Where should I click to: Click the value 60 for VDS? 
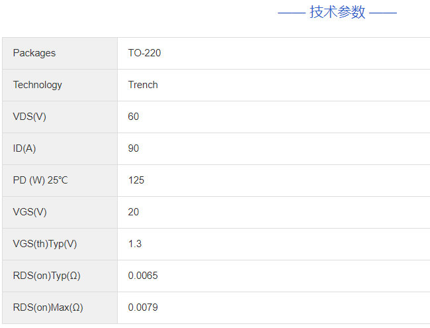point(134,117)
